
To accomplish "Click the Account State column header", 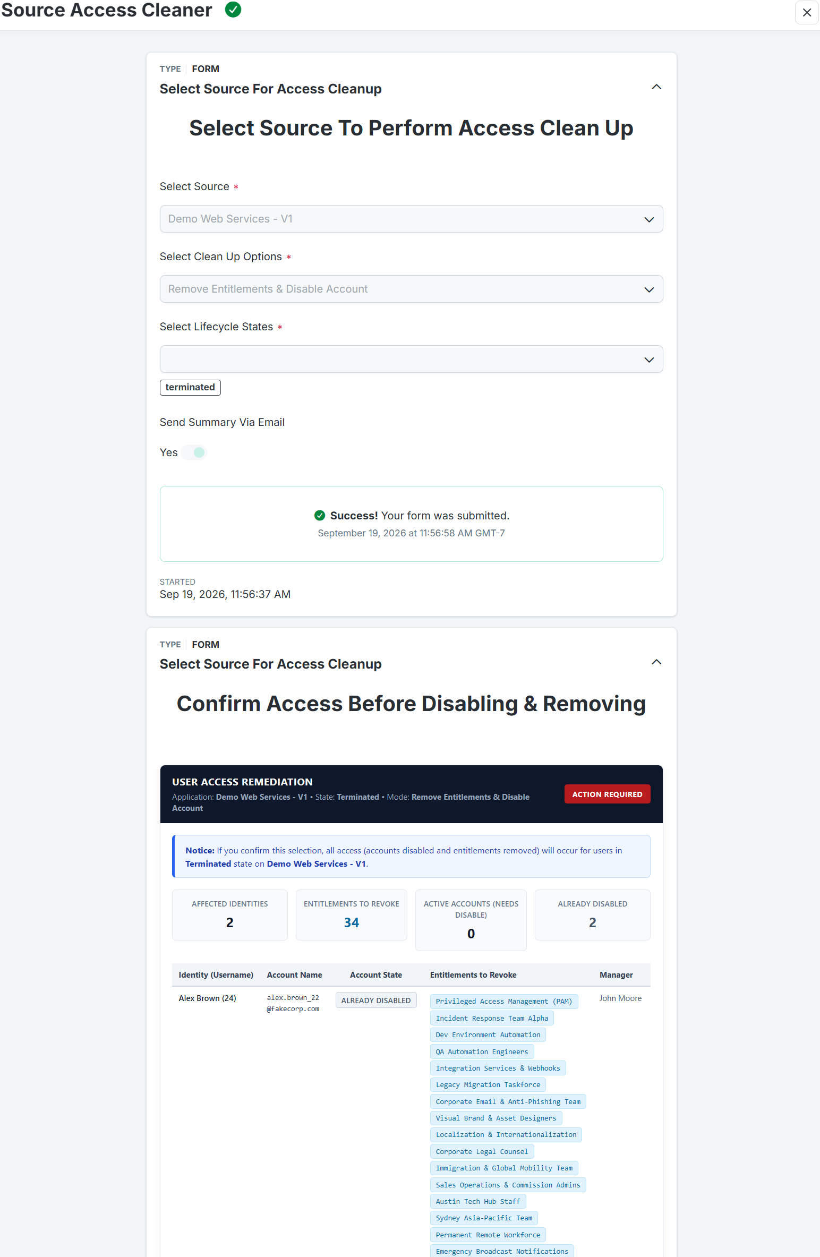I will point(376,974).
